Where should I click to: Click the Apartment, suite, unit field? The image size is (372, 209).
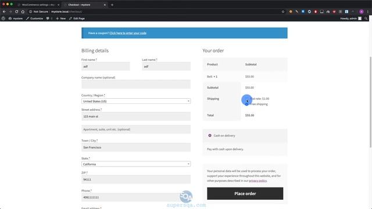pos(136,129)
